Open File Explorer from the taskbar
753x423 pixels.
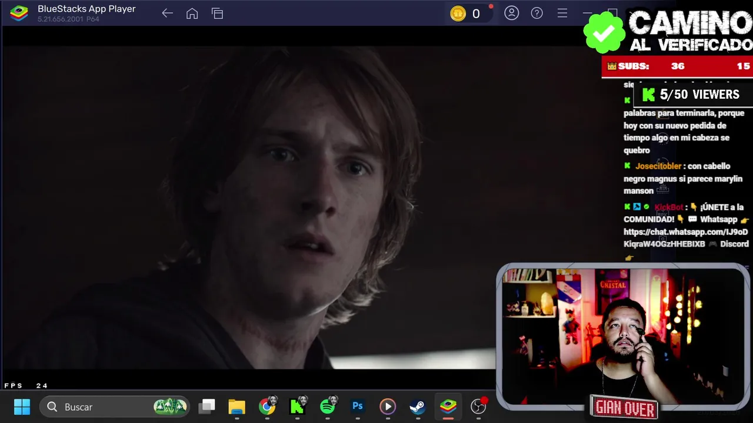point(236,407)
